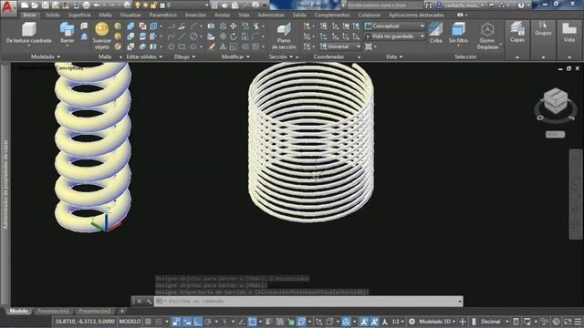584x328 pixels.
Task: Click the keyword search input box
Action: point(384,5)
